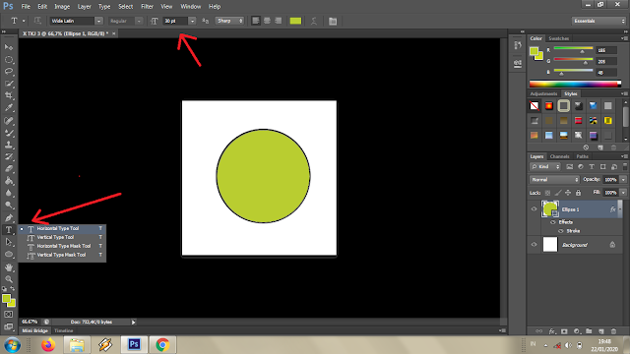Screen dimensions: 630x354
Task: Toggle lock position
Action: pos(568,193)
